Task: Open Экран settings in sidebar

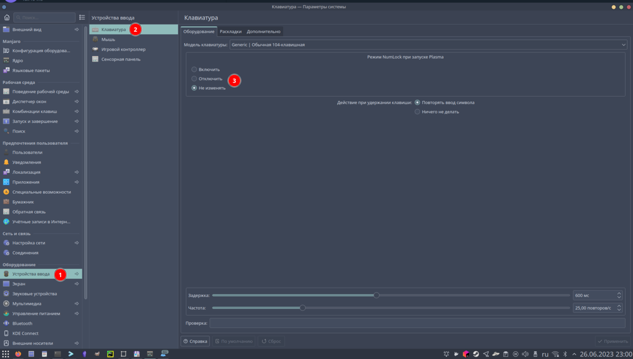Action: click(x=41, y=284)
